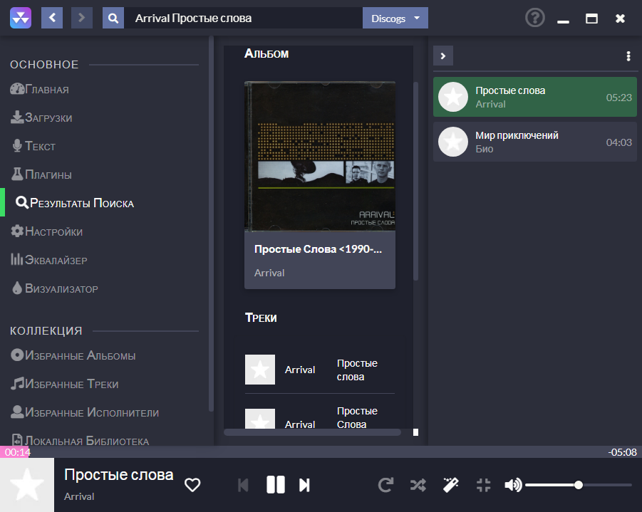
Task: Click the search magnifier icon
Action: coord(113,18)
